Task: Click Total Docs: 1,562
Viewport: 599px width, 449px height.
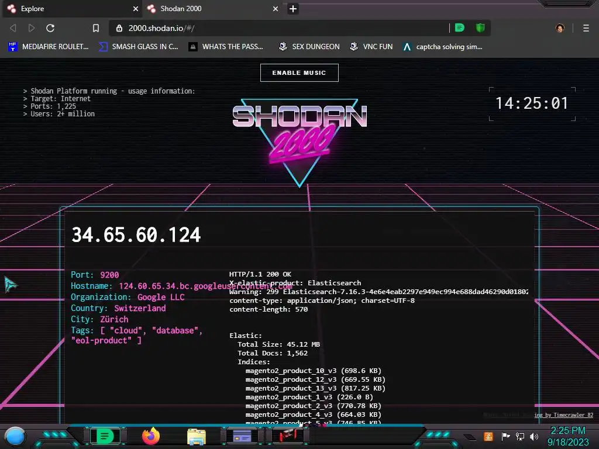Action: click(x=273, y=353)
